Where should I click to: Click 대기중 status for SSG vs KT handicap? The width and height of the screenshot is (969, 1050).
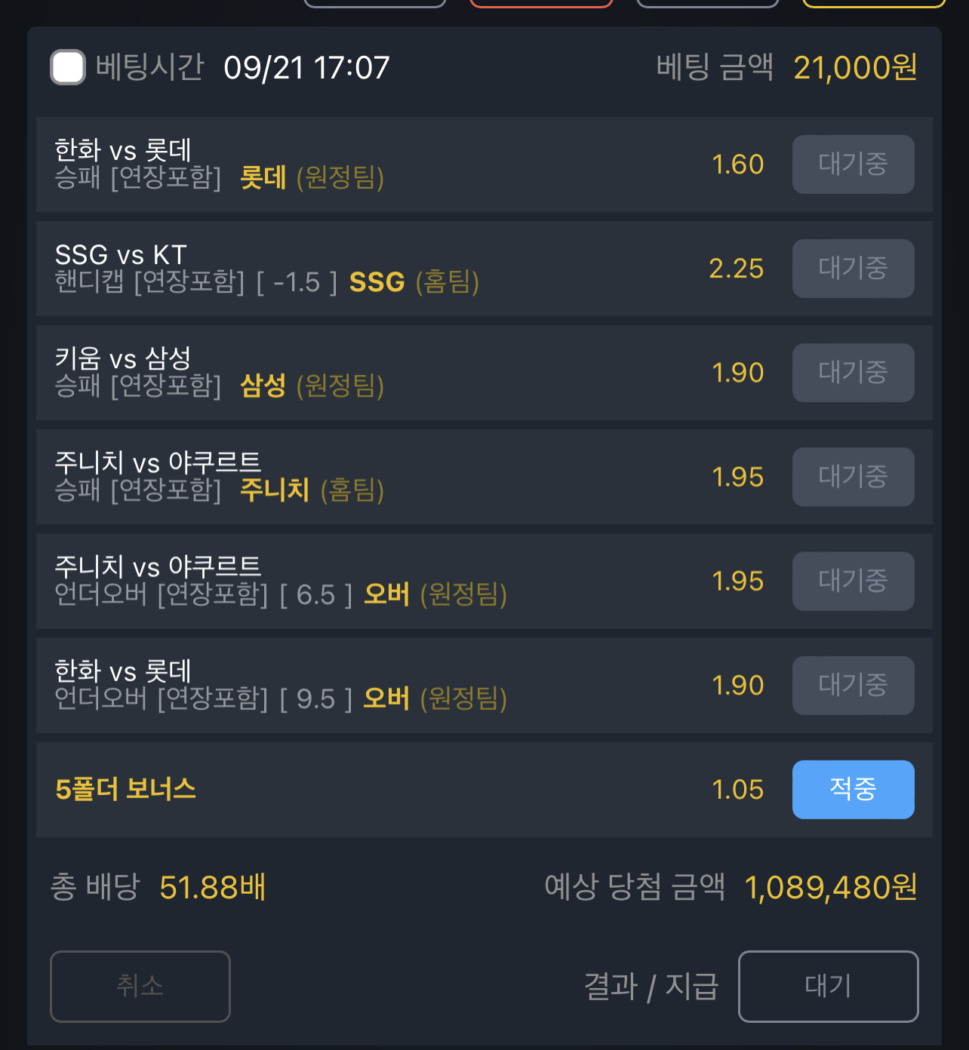pyautogui.click(x=853, y=269)
